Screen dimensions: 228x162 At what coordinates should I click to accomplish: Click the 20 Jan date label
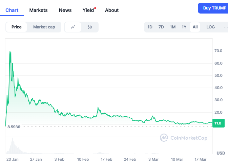[12, 159]
